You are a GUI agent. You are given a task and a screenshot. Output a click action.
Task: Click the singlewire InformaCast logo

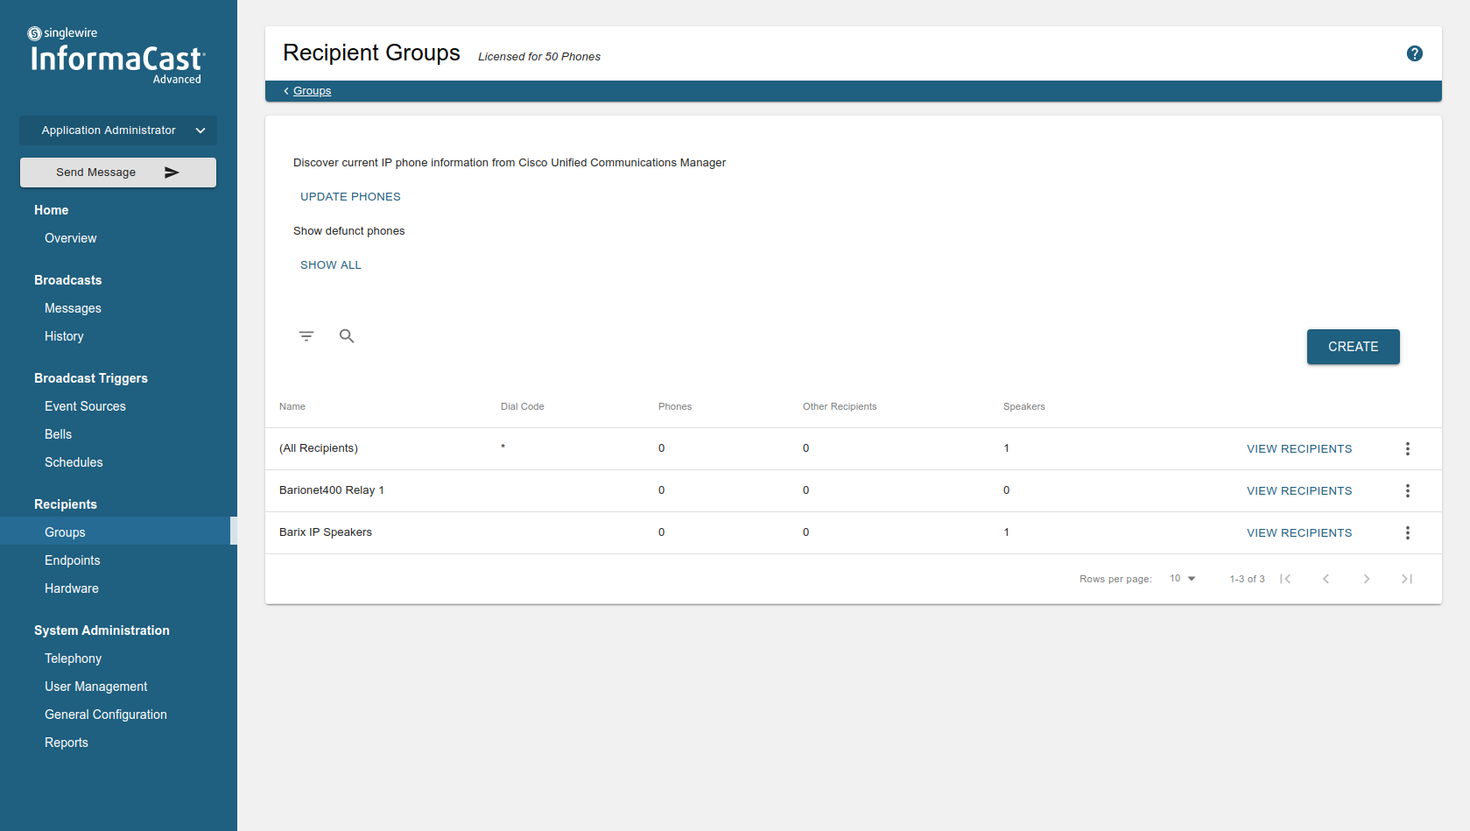(x=115, y=53)
